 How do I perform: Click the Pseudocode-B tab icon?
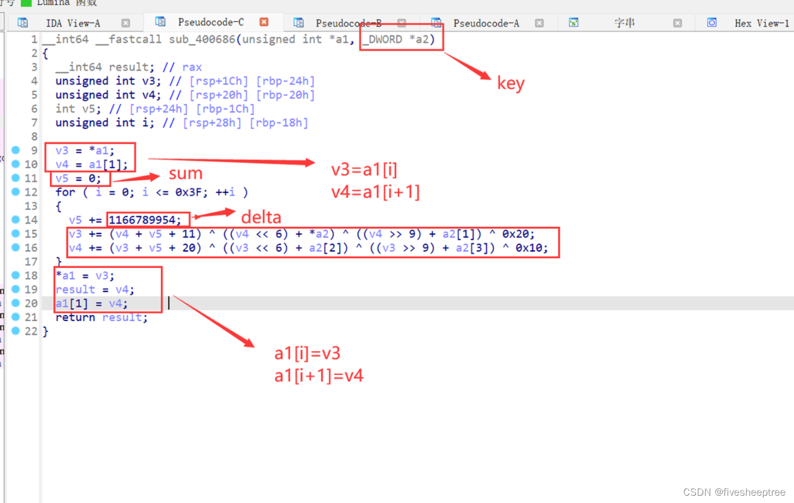[x=300, y=22]
